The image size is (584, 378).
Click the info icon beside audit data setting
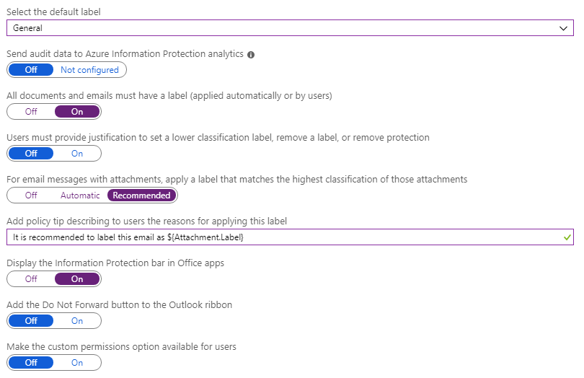coord(251,55)
